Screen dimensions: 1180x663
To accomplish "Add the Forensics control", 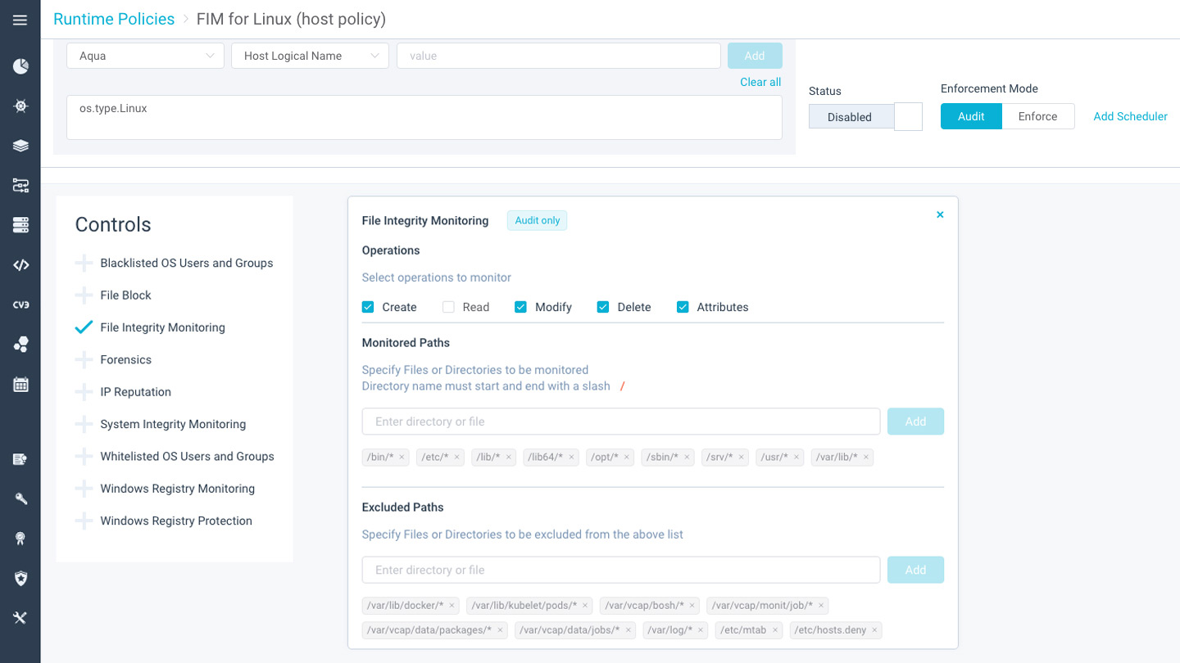I will pos(84,359).
